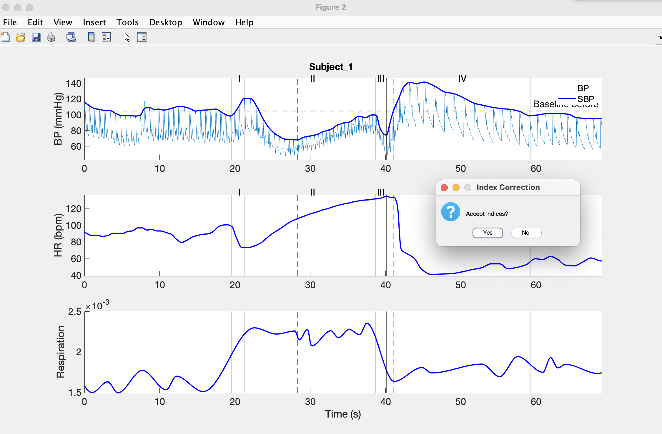This screenshot has height=434, width=662.
Task: Select the Edit Plot arrow tool
Action: point(127,37)
